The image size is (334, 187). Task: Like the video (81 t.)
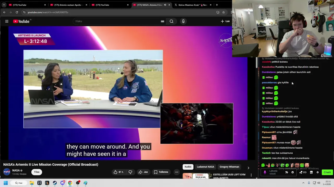coord(118,172)
